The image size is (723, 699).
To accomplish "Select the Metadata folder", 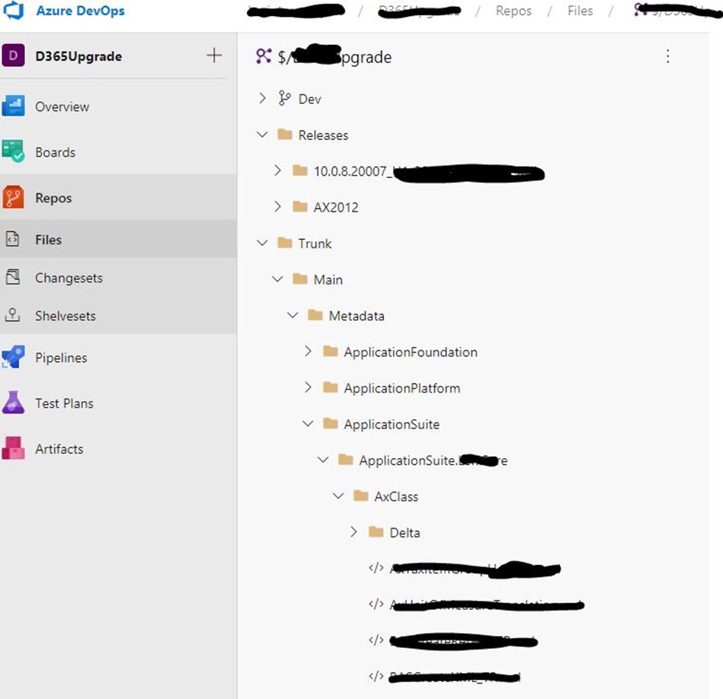I will tap(357, 316).
